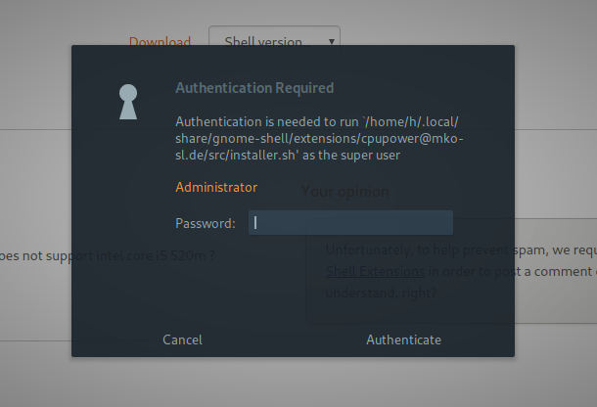Click the Password label text
This screenshot has width=597, height=407.
205,223
